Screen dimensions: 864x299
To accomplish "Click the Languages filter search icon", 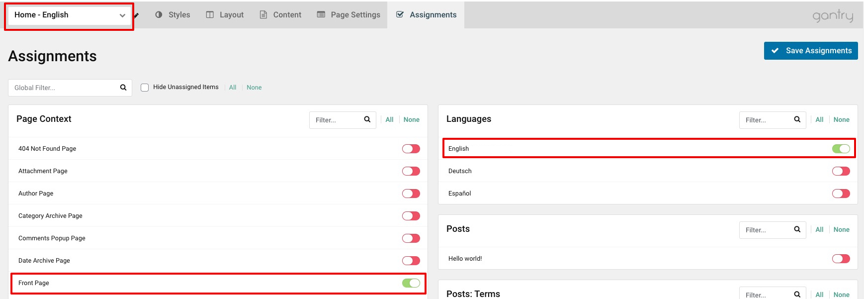I will pyautogui.click(x=797, y=119).
